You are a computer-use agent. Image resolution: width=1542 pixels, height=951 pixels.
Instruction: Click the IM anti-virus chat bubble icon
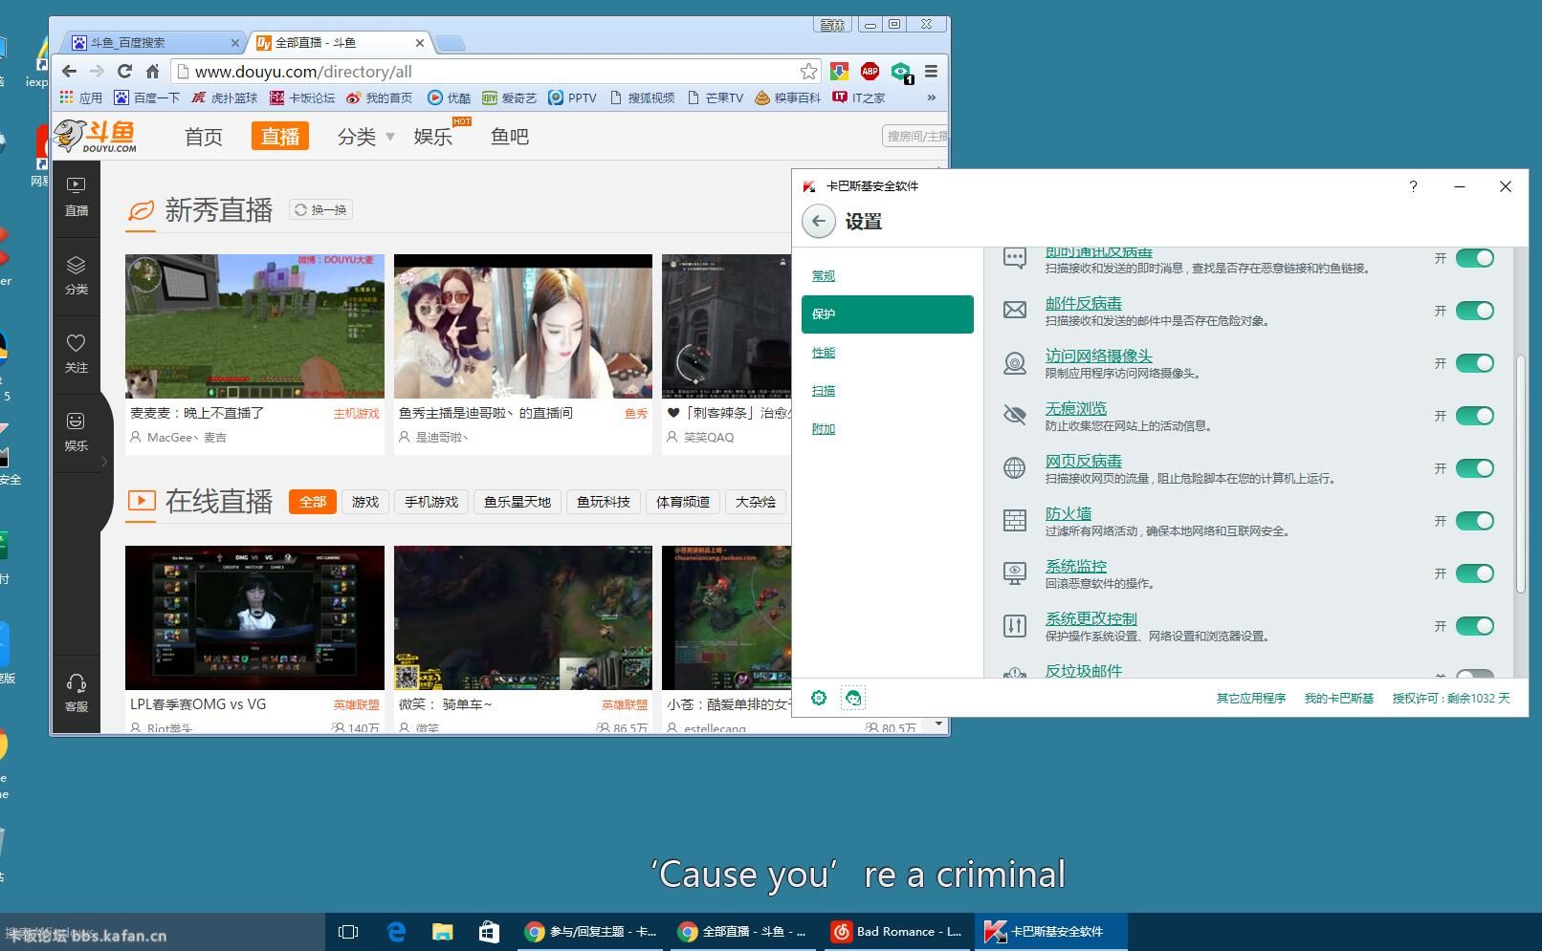pos(1015,257)
